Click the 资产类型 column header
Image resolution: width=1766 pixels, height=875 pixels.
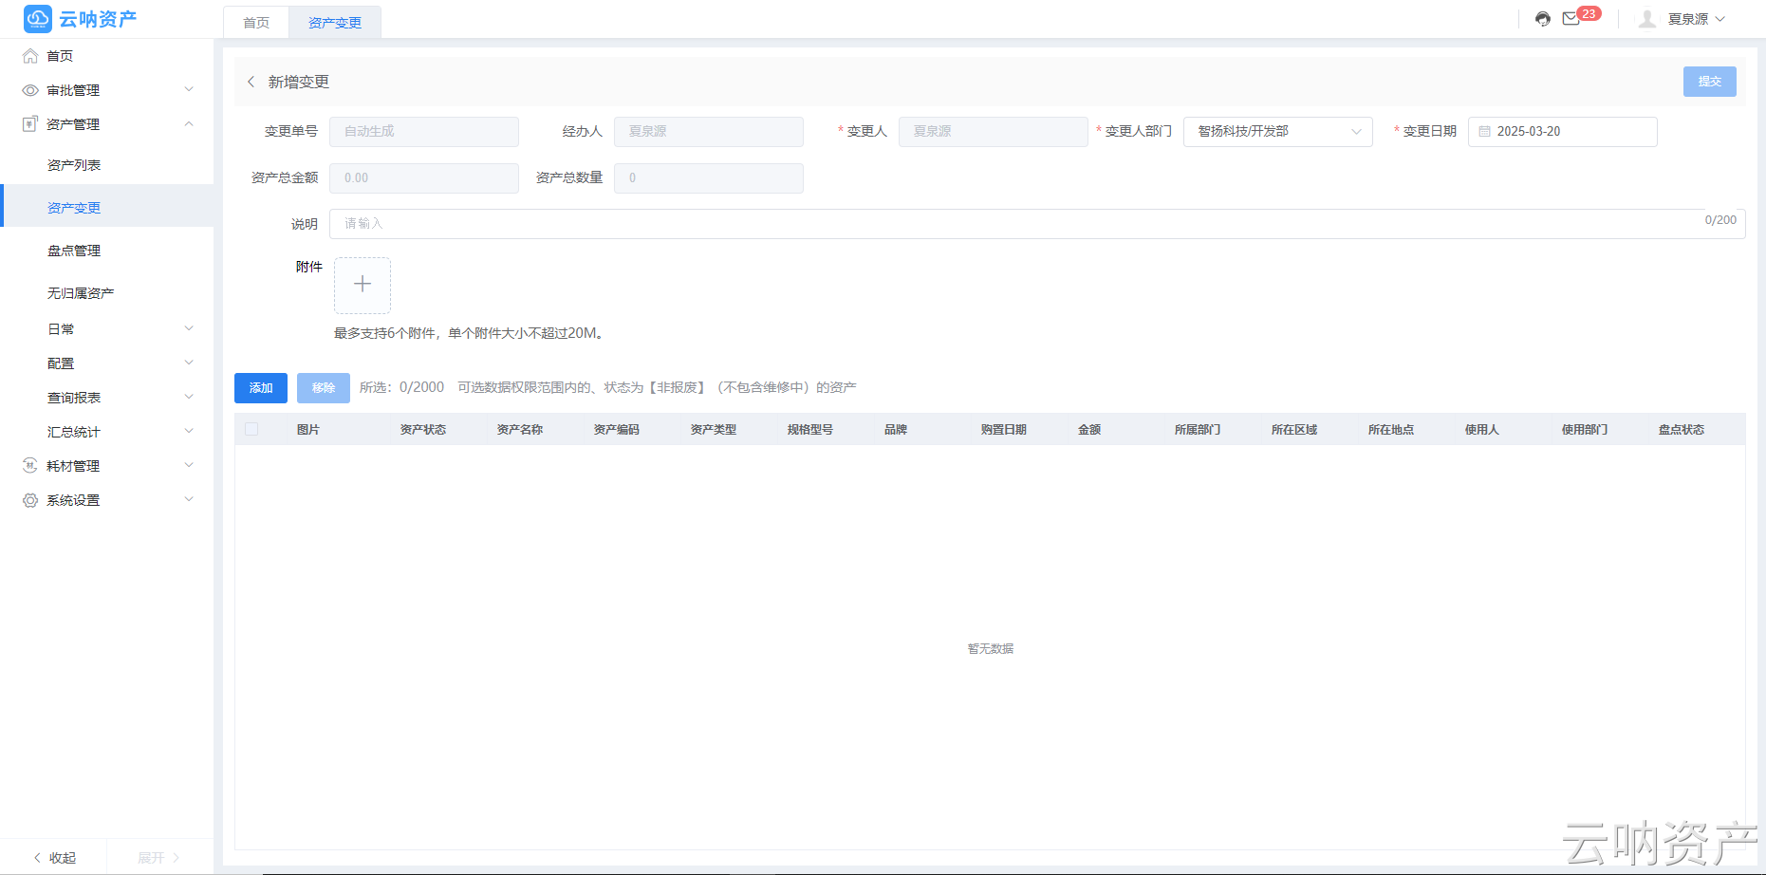tap(714, 430)
